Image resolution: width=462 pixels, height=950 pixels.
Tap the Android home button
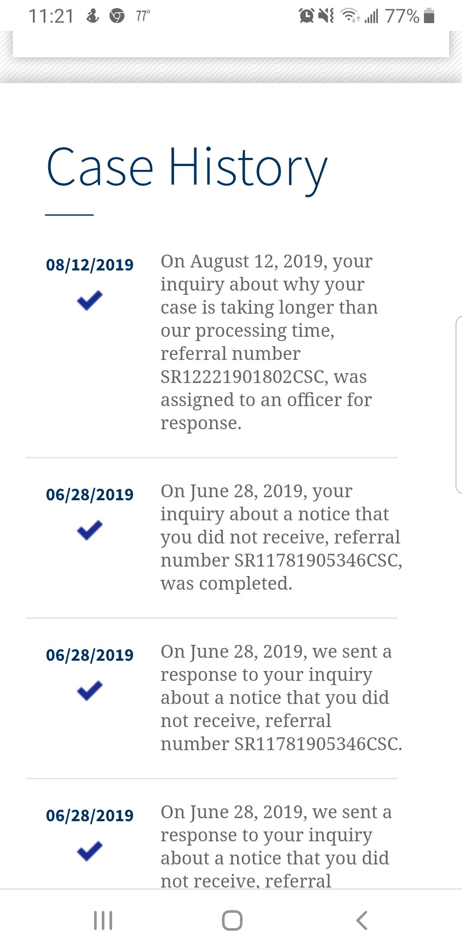pos(232,920)
